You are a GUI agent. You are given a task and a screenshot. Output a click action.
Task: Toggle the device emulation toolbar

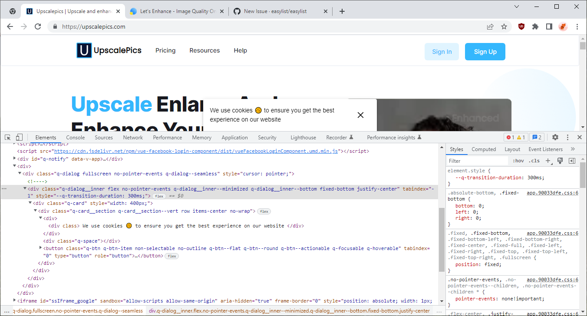19,137
